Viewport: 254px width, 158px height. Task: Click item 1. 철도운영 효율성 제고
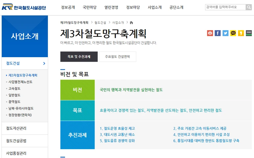pyautogui.click(x=117, y=128)
